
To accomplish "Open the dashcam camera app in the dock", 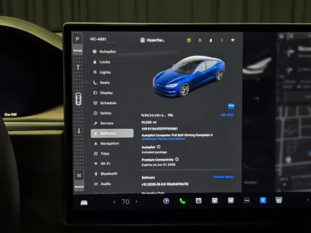I will [x=198, y=201].
